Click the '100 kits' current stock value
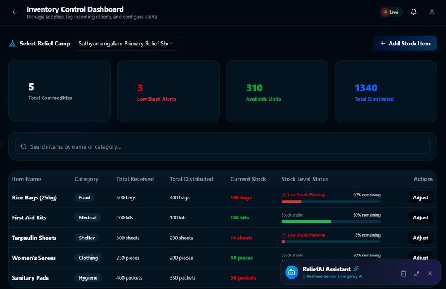This screenshot has width=446, height=289. click(240, 217)
